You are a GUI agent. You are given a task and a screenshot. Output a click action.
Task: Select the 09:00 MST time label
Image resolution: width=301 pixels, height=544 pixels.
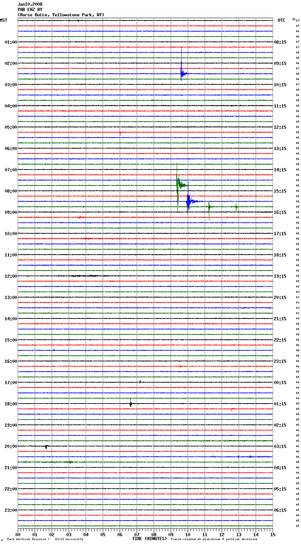[x=11, y=212]
